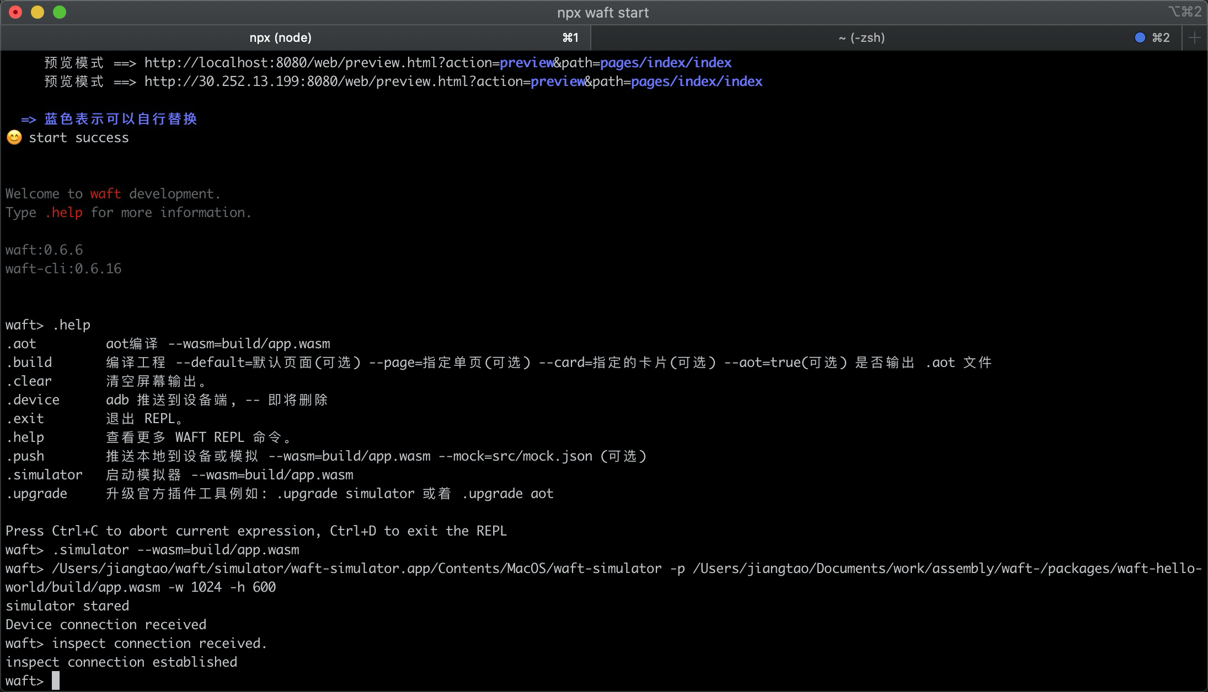1208x692 pixels.
Task: Click the .upgrade command in help list
Action: pos(36,494)
